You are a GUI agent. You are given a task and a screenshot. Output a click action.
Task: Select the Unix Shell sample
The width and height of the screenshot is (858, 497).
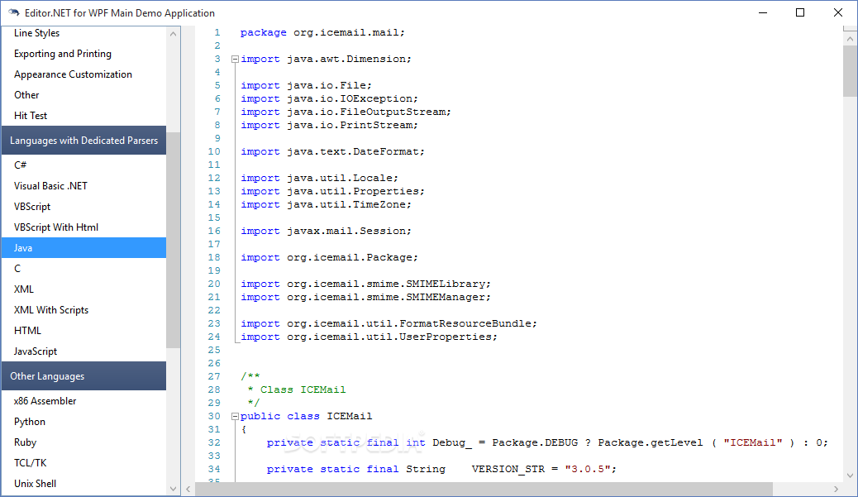pyautogui.click(x=83, y=483)
